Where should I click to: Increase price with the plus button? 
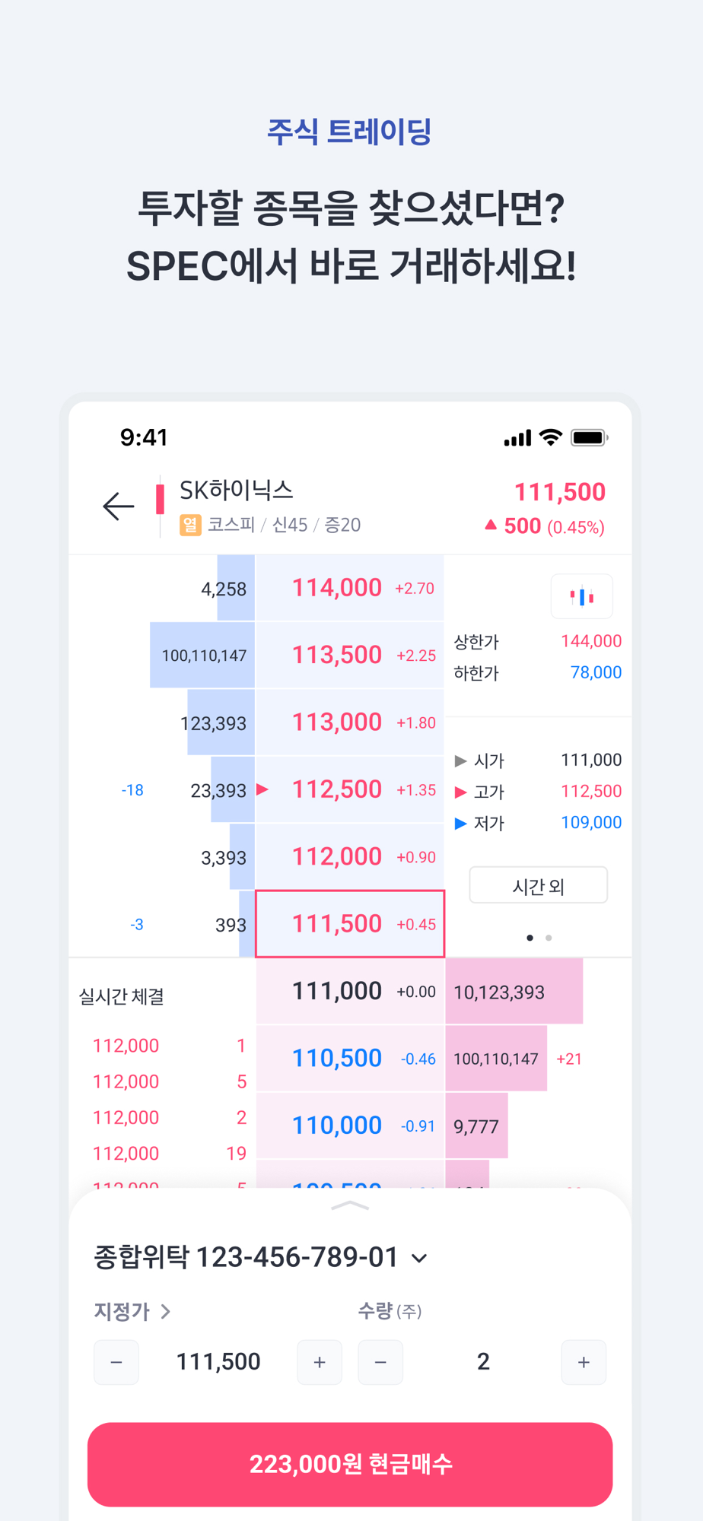coord(320,1362)
